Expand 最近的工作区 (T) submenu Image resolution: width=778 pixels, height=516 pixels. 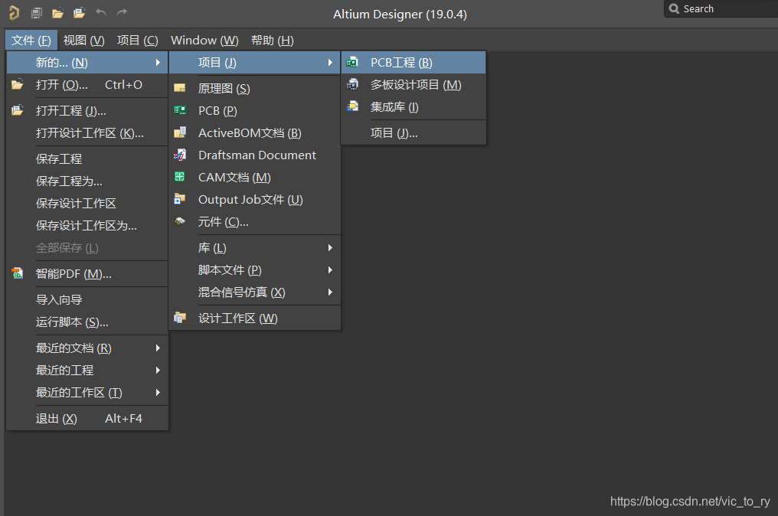pyautogui.click(x=87, y=393)
